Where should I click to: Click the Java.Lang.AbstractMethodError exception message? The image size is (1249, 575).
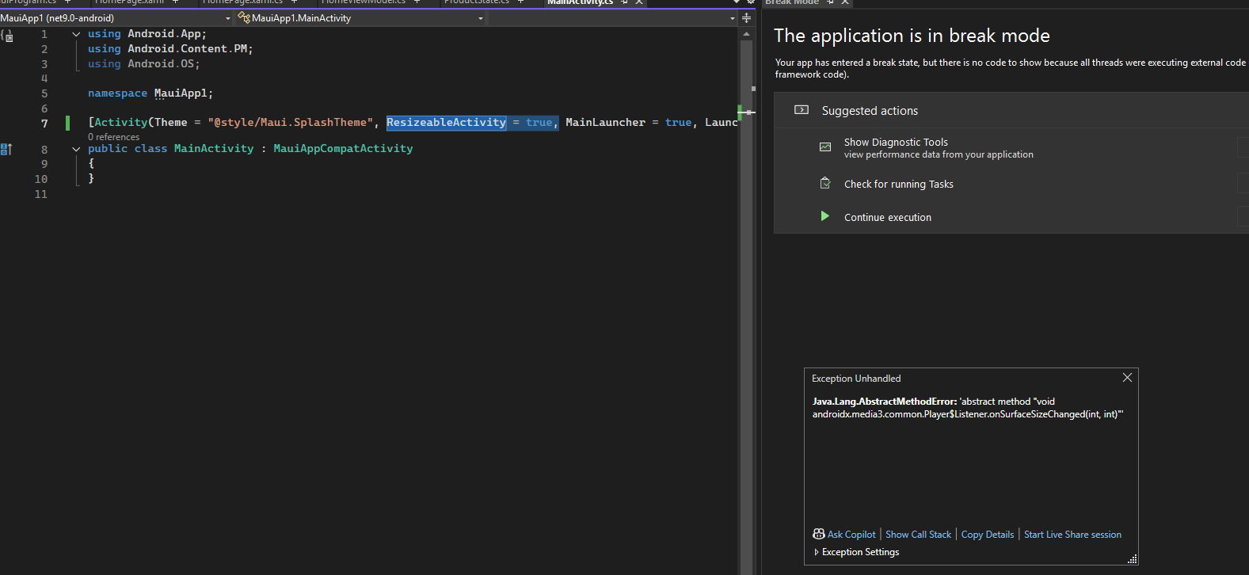click(967, 408)
